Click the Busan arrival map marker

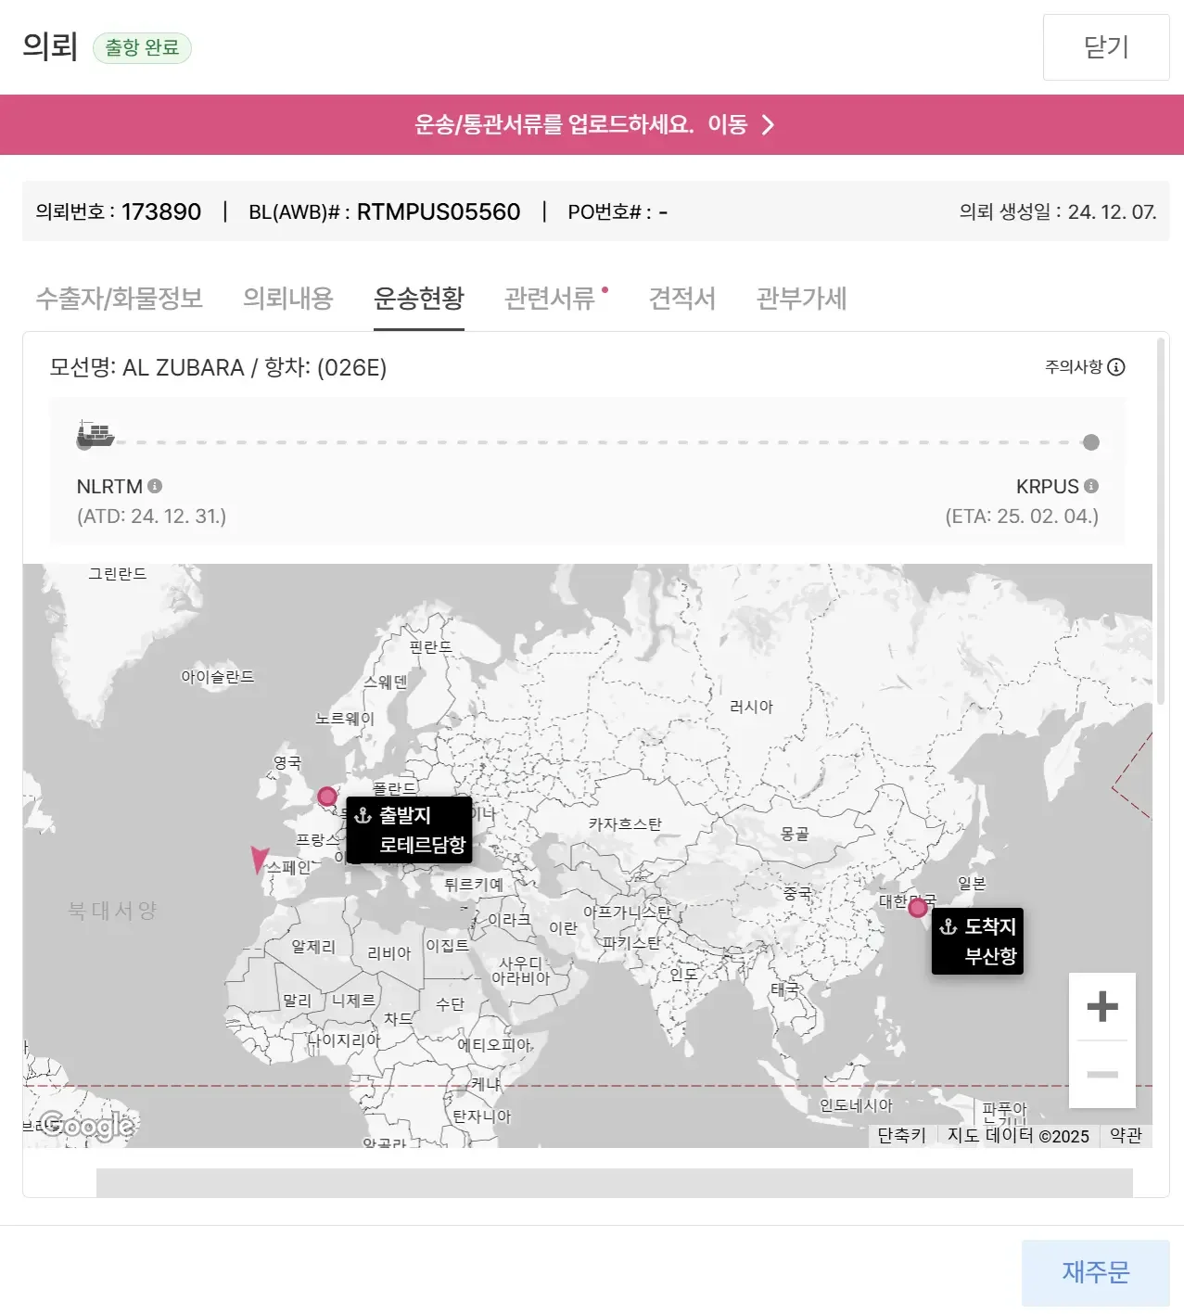click(918, 908)
